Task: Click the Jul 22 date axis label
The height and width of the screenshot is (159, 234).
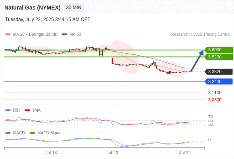Action: (x=185, y=153)
